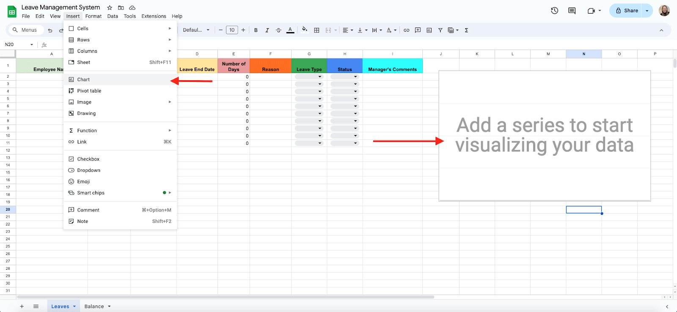Select Note from the Insert menu
This screenshot has width=677, height=312.
click(120, 221)
